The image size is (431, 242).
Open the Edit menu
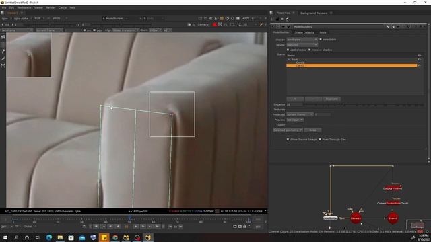click(x=11, y=7)
